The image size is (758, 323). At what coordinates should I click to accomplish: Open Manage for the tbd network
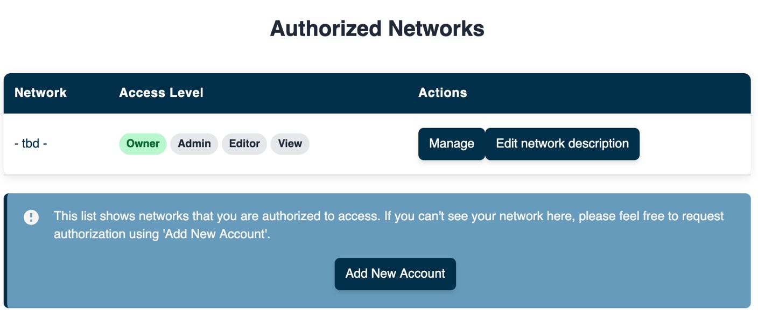tap(452, 144)
